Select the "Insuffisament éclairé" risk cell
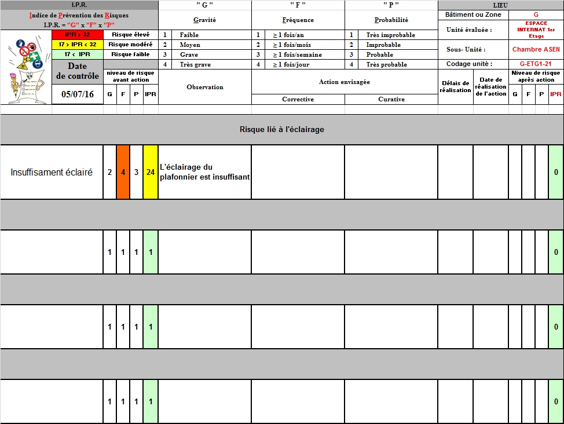This screenshot has width=564, height=424. pyautogui.click(x=52, y=173)
